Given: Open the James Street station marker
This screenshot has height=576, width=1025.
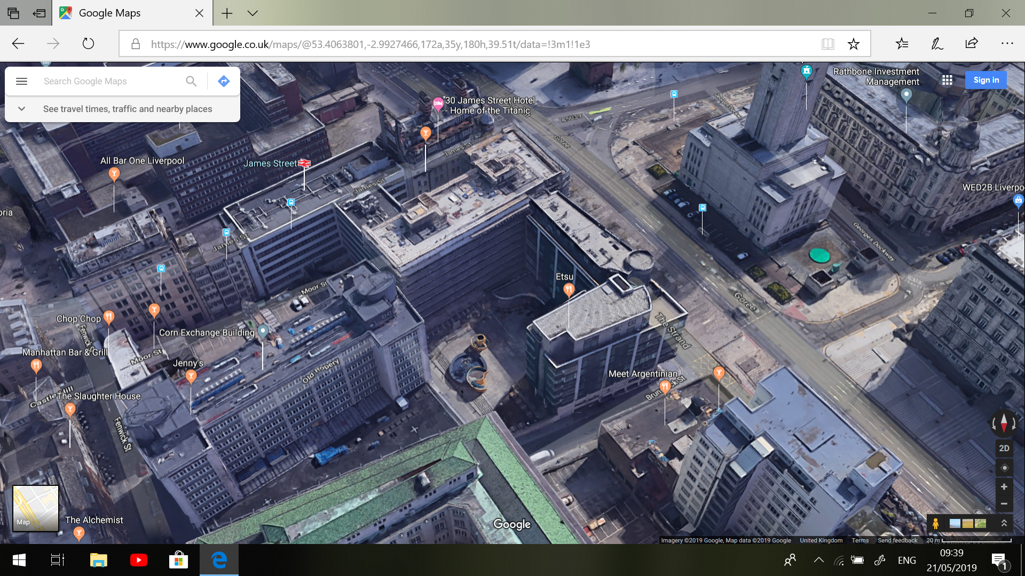Looking at the screenshot, I should (x=304, y=163).
